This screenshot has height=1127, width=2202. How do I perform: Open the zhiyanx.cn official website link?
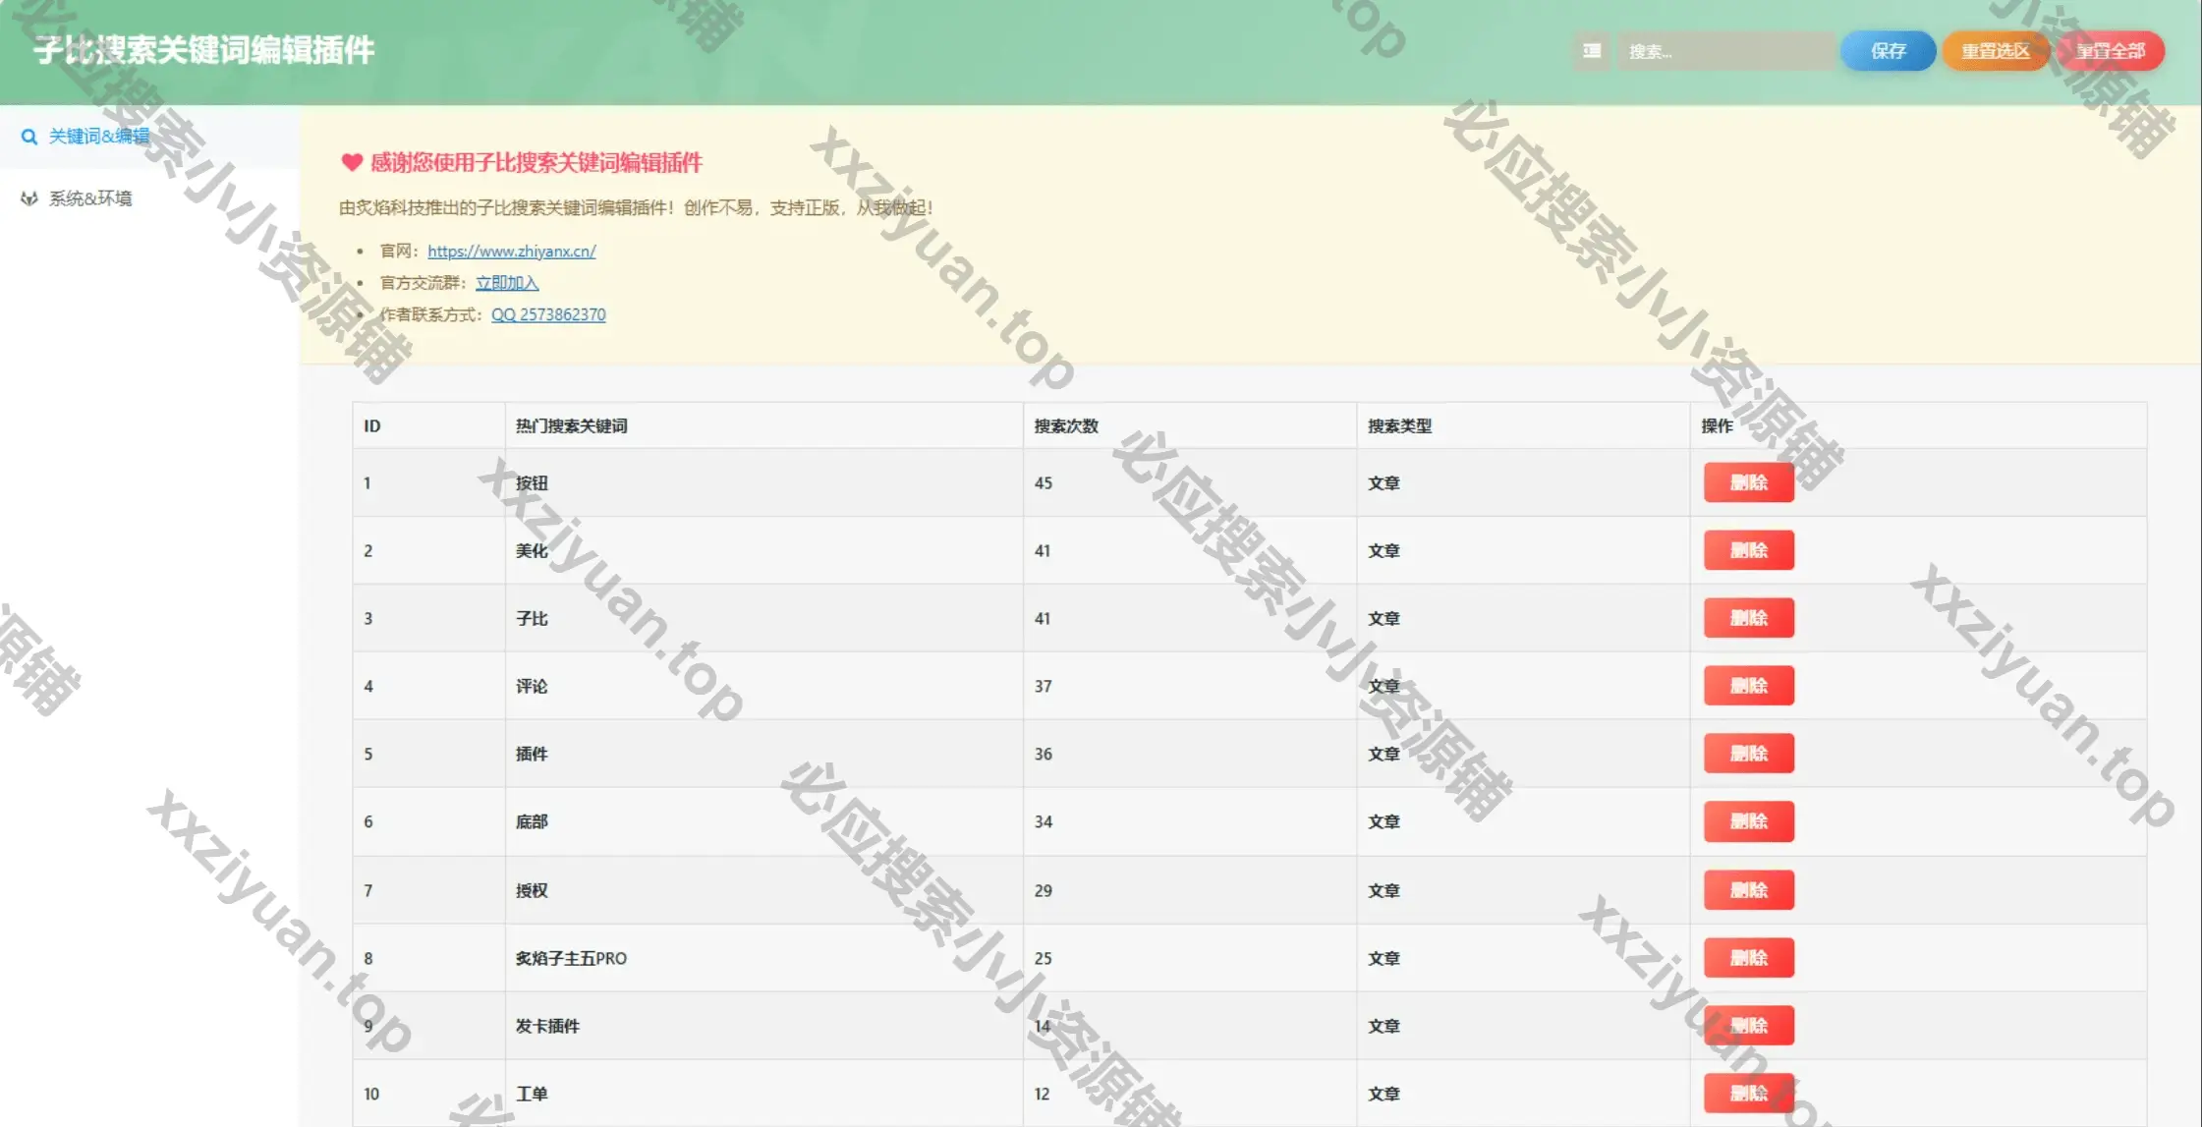(x=511, y=252)
